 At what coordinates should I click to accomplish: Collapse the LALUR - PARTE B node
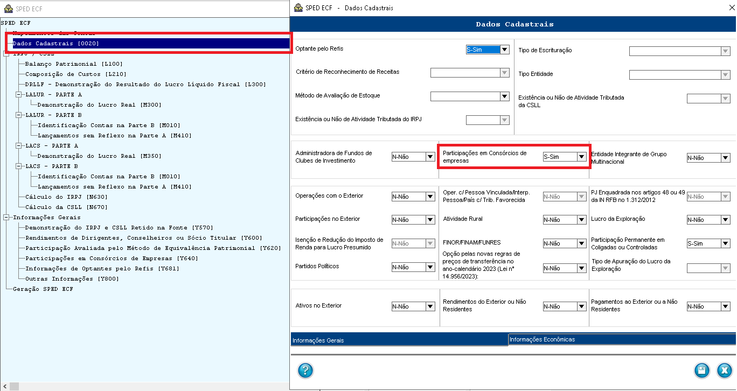(18, 115)
